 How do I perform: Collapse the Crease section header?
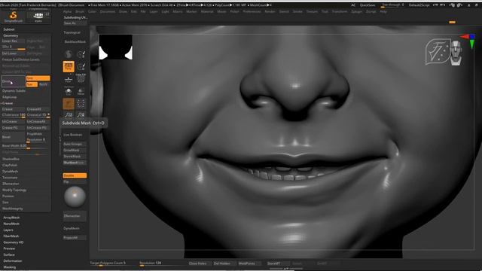(x=8, y=103)
